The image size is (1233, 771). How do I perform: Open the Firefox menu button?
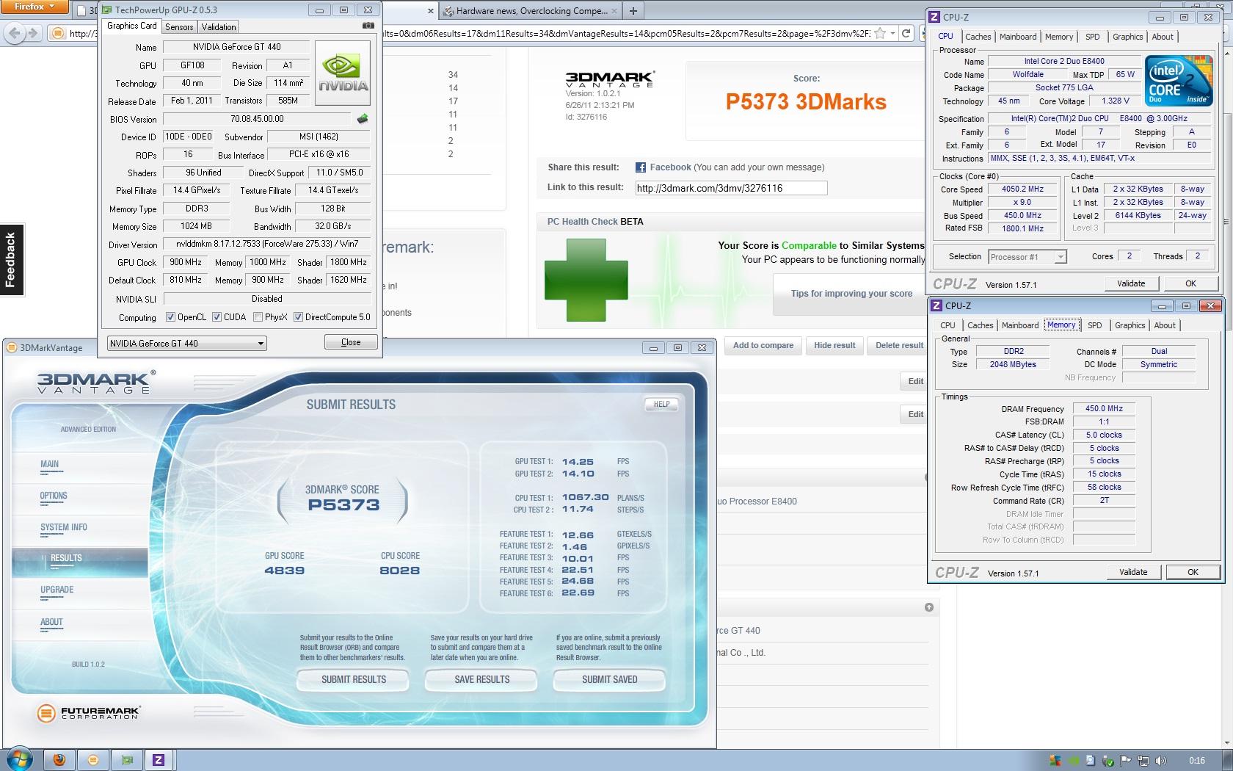point(34,7)
